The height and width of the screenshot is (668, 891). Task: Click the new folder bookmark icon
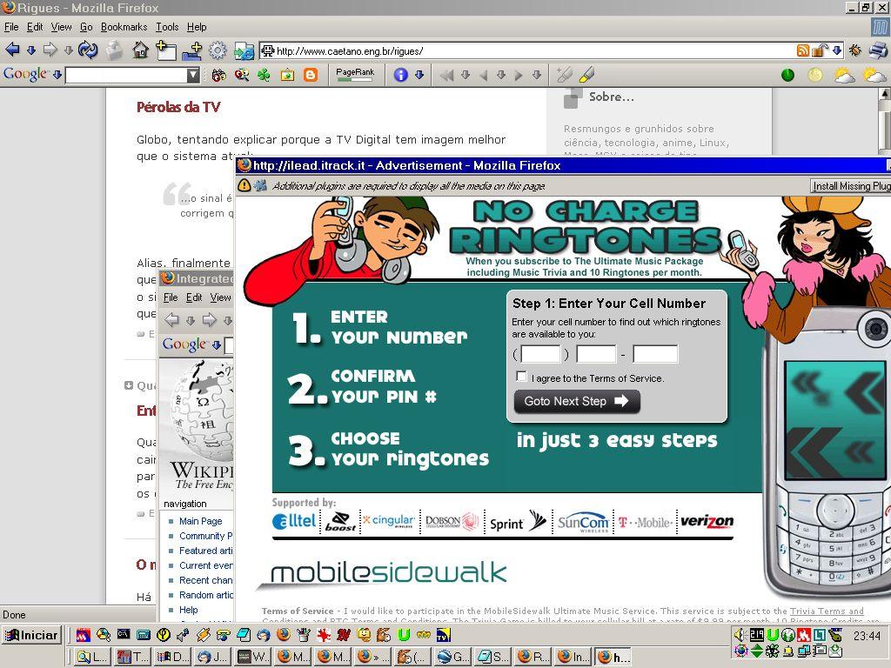pyautogui.click(x=192, y=50)
